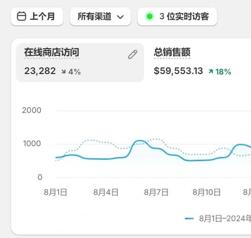Image resolution: width=251 pixels, height=238 pixels.
Task: Click the 8月10日 x-axis label
Action: pyautogui.click(x=207, y=192)
